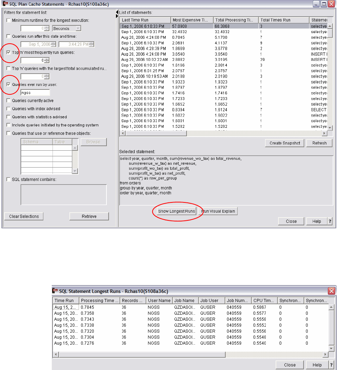Check the "Queries currently active" filter
The image size is (337, 370).
click(x=8, y=100)
